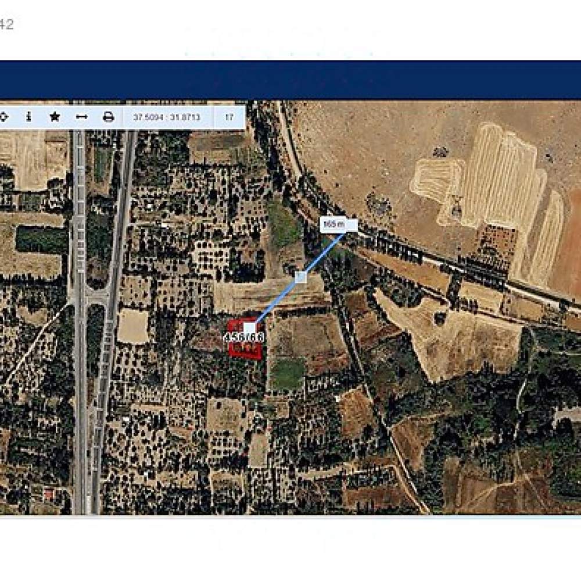Screen dimensions: 581x581
Task: Select the zoom level 17 indicator
Action: click(x=229, y=117)
